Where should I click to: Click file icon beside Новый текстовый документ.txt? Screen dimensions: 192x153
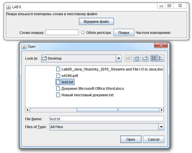[x=58, y=95]
